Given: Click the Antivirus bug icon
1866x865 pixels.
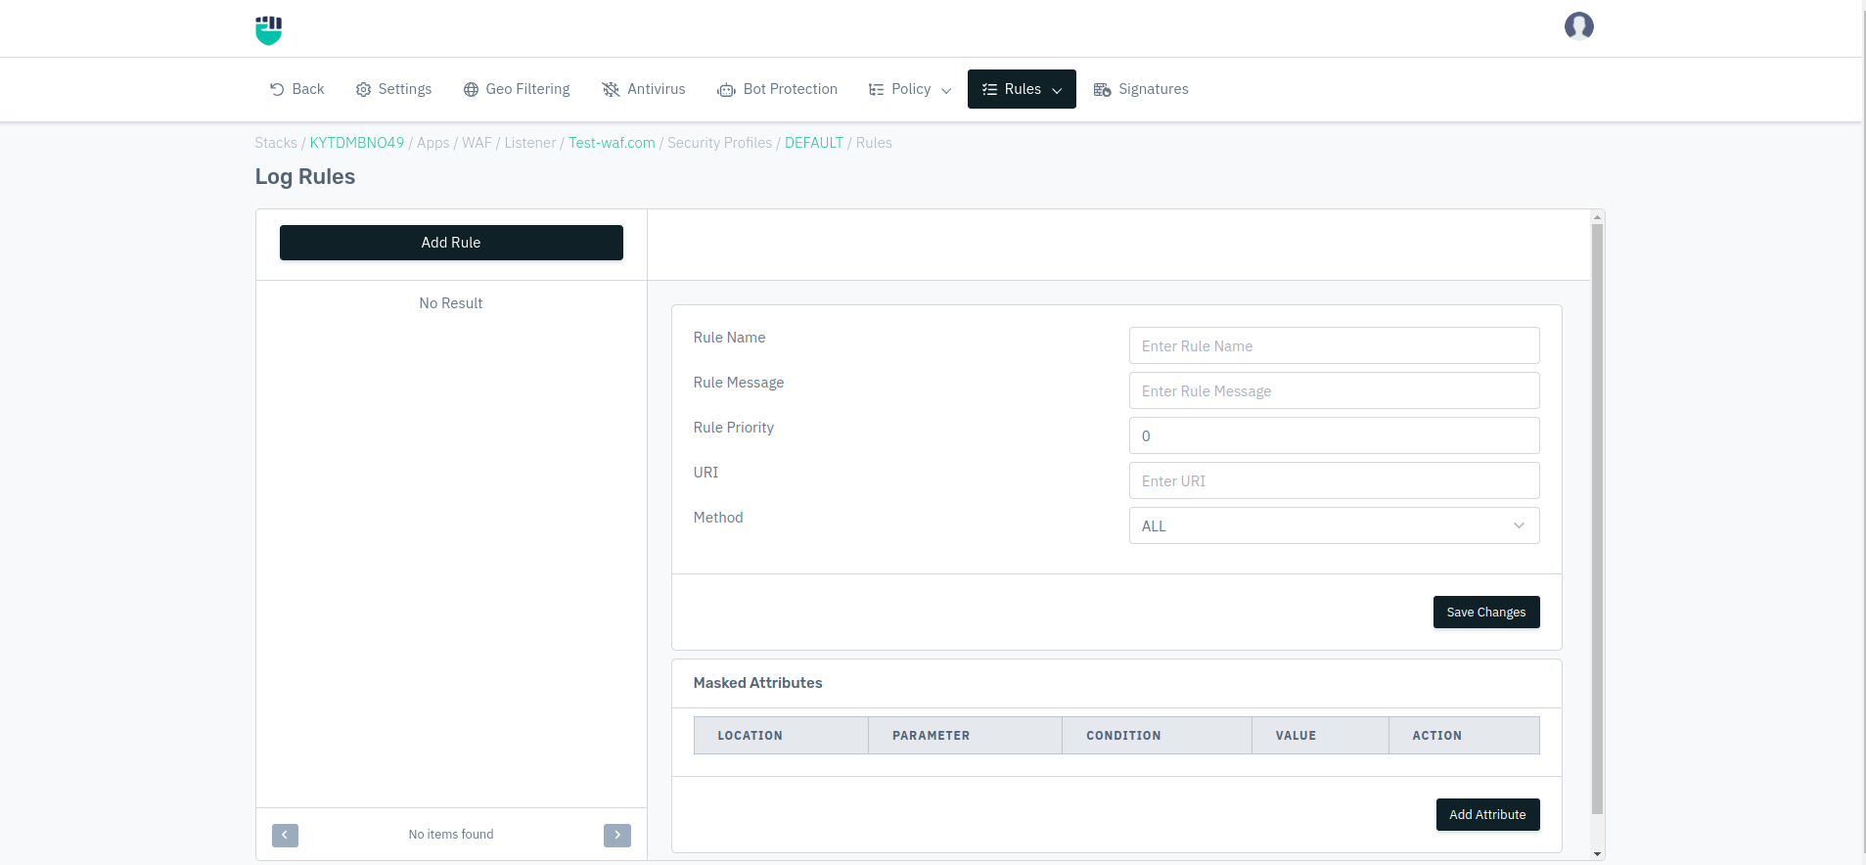Looking at the screenshot, I should tap(611, 89).
